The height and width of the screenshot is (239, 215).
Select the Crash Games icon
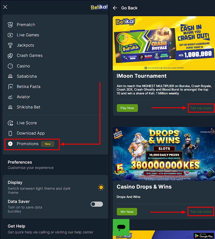point(10,56)
